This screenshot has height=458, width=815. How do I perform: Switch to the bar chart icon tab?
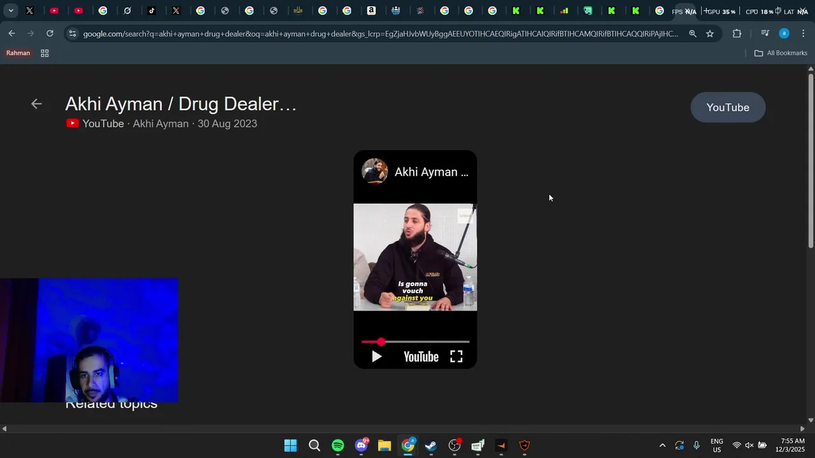[564, 11]
